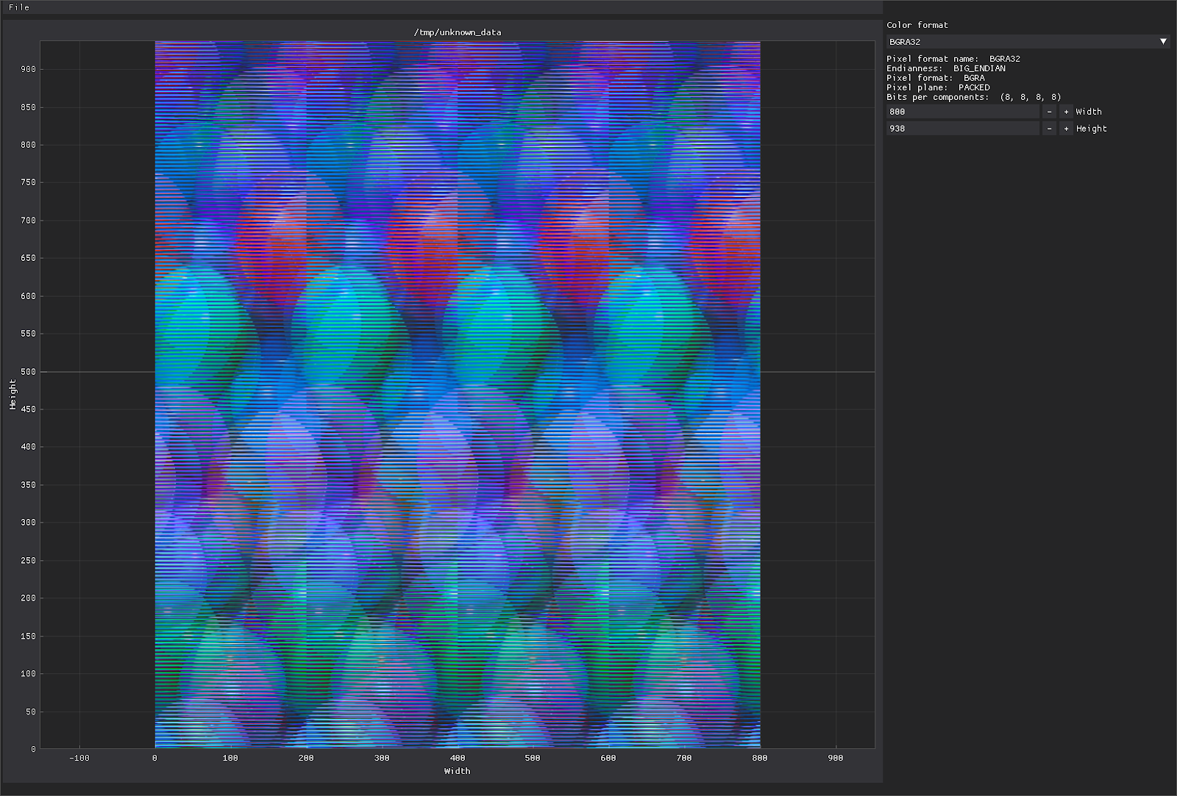
Task: Click the Width input field showing 800
Action: [x=962, y=112]
